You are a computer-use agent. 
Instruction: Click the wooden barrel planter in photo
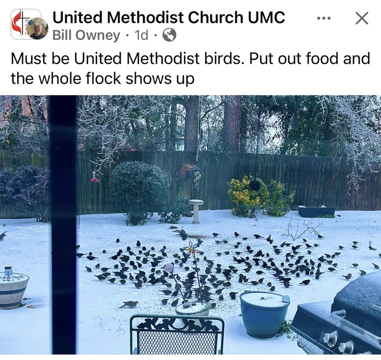tap(13, 290)
